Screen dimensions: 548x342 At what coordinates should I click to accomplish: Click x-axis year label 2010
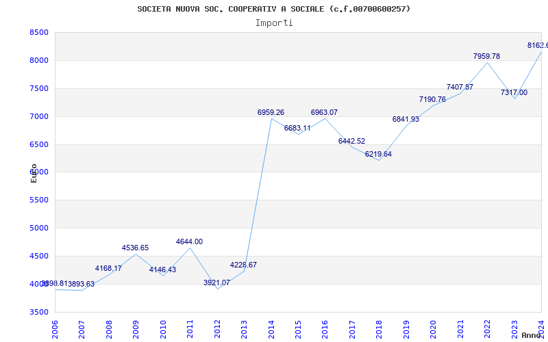tap(163, 329)
